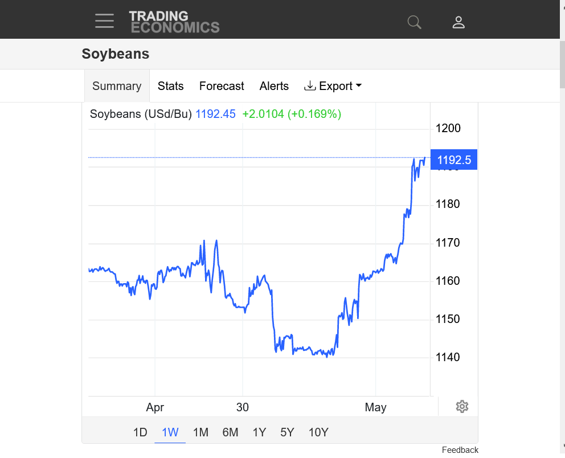Image resolution: width=565 pixels, height=458 pixels.
Task: Set chart range to 6M
Action: click(x=230, y=432)
